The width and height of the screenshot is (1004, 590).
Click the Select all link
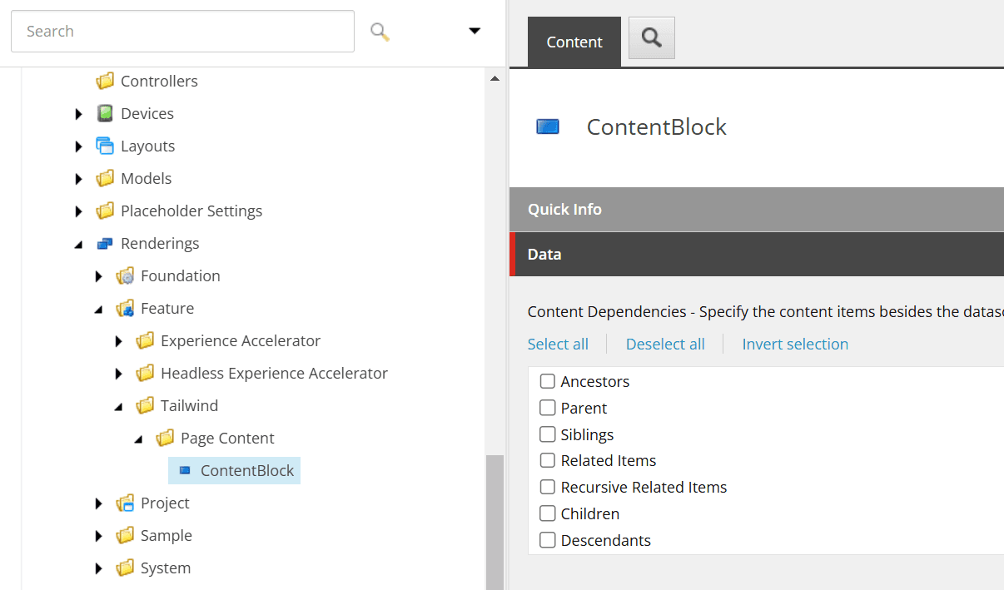click(558, 345)
